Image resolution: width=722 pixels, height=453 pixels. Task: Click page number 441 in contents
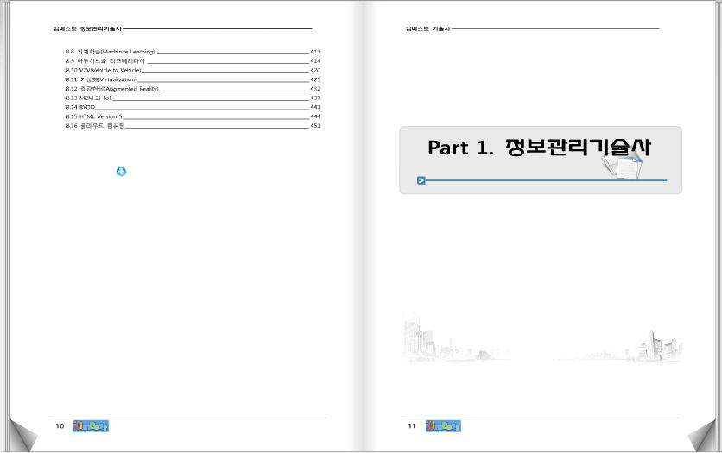tap(315, 107)
